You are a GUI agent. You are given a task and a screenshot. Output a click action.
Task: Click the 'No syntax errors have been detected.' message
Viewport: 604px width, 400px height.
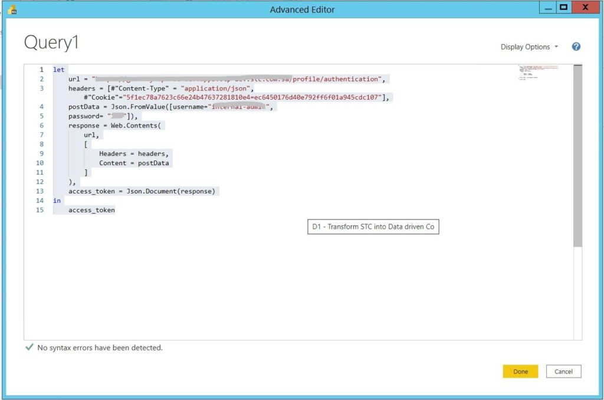click(100, 347)
